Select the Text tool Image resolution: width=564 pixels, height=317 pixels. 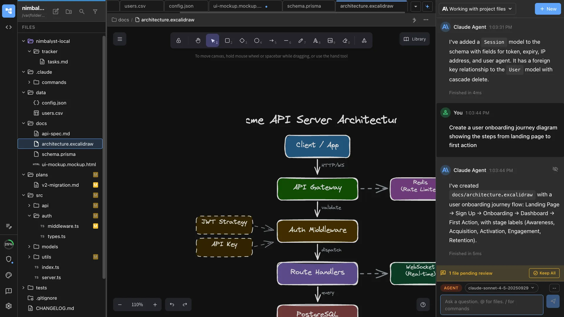point(316,41)
